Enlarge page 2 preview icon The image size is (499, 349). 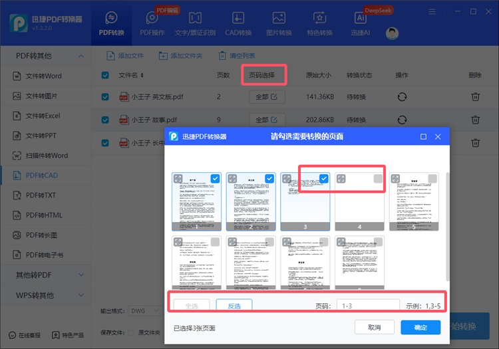tap(232, 179)
